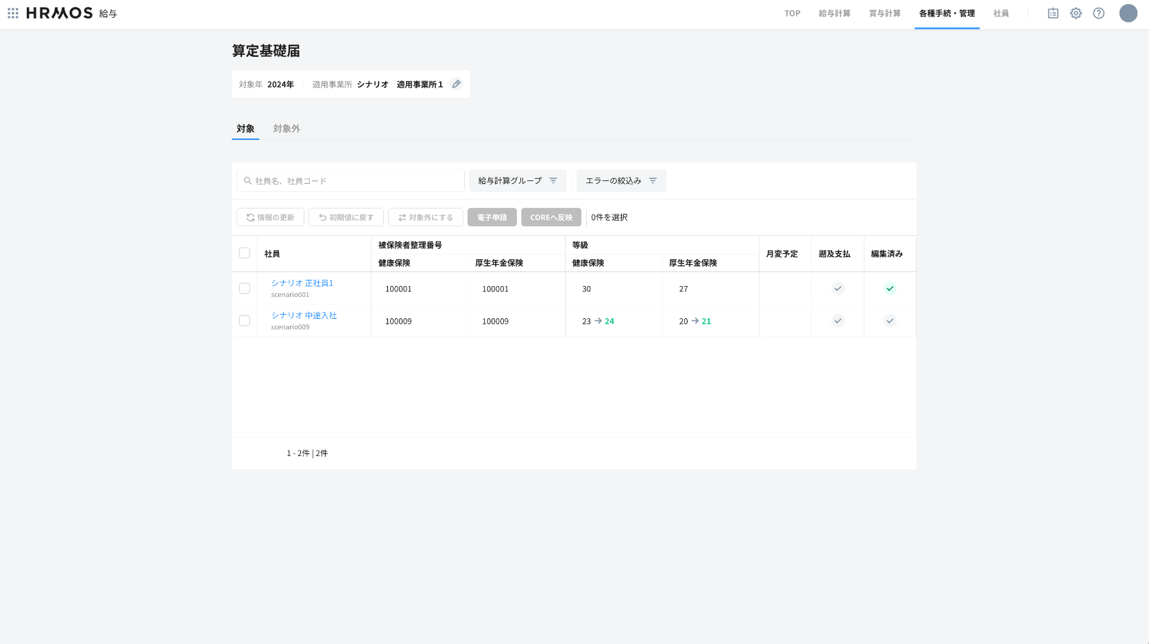Open the app launcher grid icon

pos(13,13)
